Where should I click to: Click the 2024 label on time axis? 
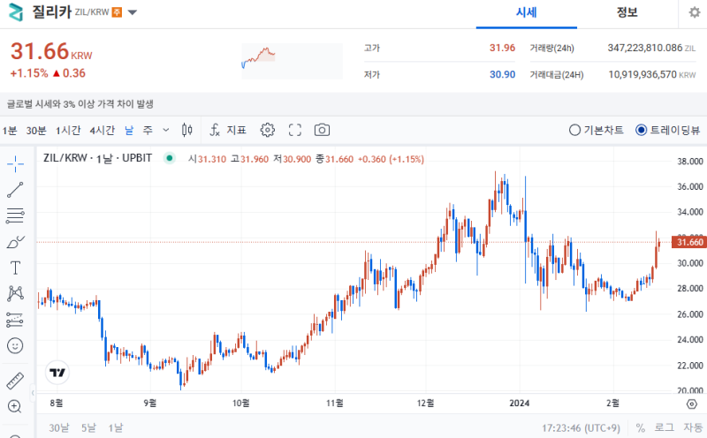(520, 404)
